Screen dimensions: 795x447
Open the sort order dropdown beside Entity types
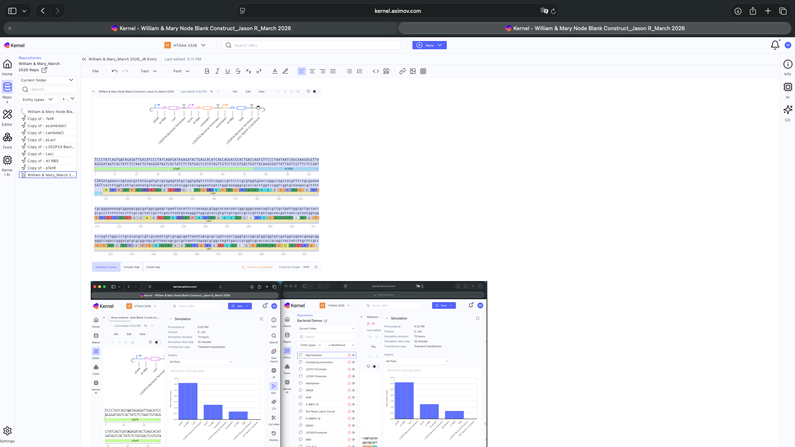tap(69, 99)
